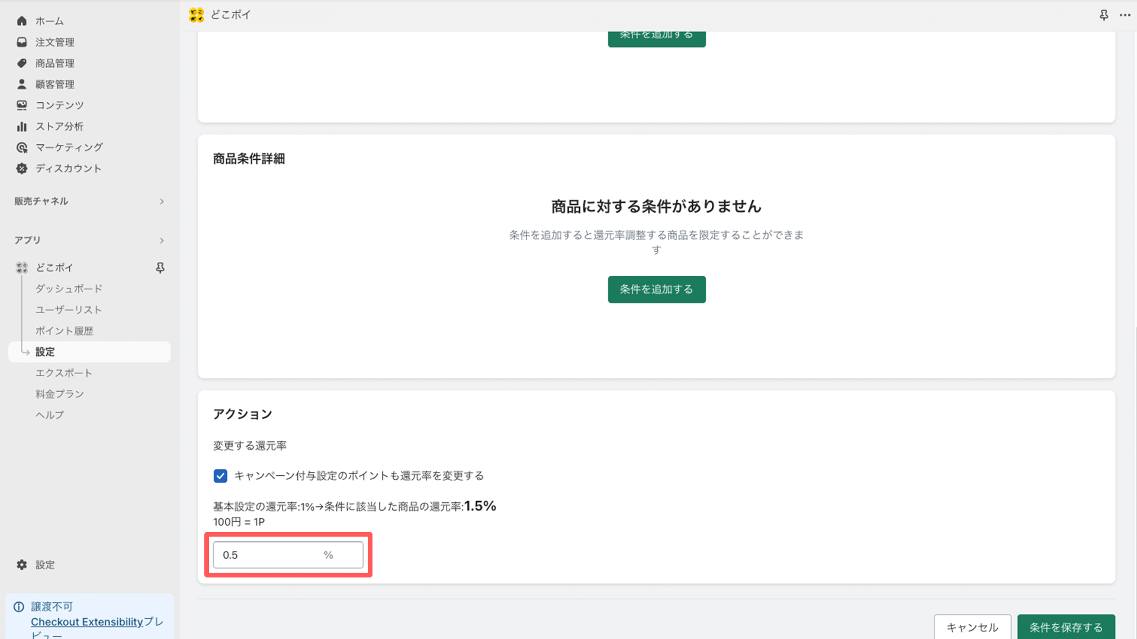Click the 商品条件詳細 heading
The width and height of the screenshot is (1137, 639).
point(249,159)
